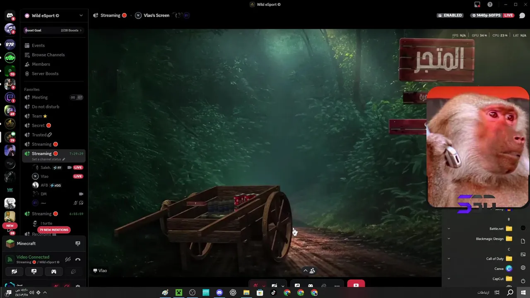The image size is (530, 298).
Task: Open camera options arrow in call bar
Action: coord(283,286)
